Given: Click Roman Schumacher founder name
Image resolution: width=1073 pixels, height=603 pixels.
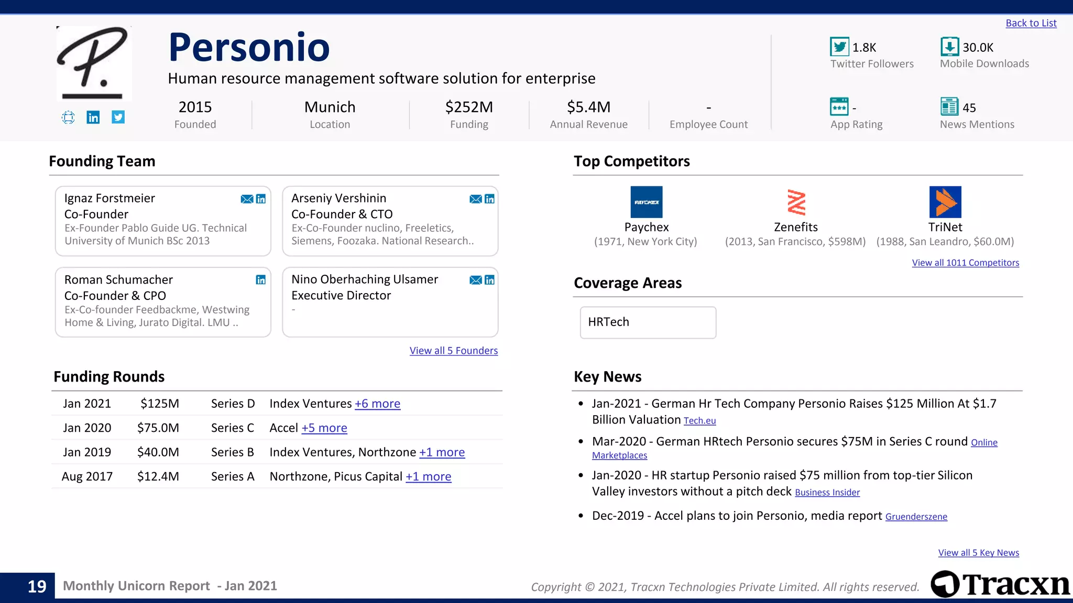Looking at the screenshot, I should pos(118,280).
